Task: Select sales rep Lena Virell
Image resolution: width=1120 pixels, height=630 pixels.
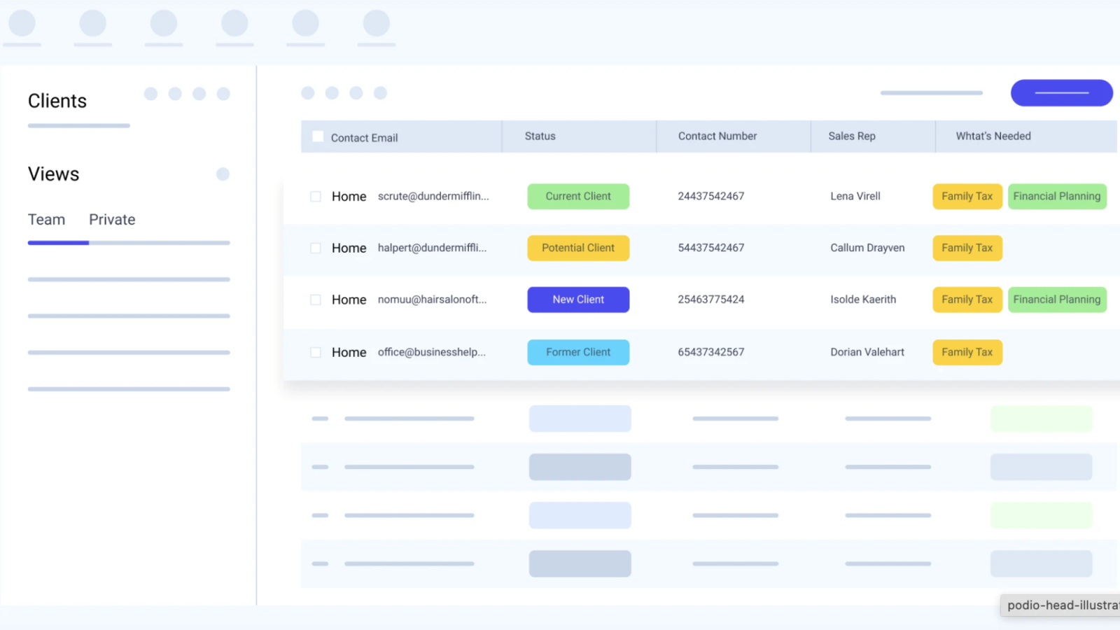Action: point(855,196)
